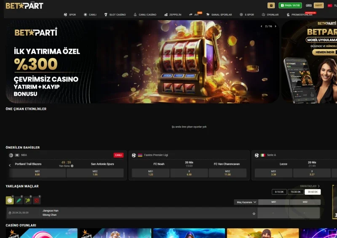The height and width of the screenshot is (238, 337).
Task: Open Jiangxue Han vs Sitong Chen match row
Action: (163, 213)
